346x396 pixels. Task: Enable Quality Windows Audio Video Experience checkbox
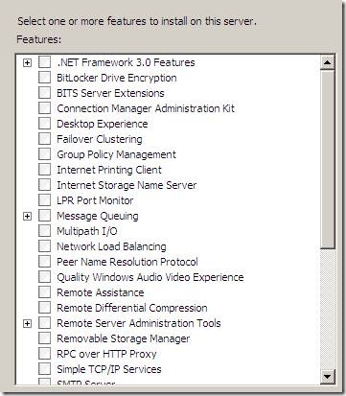click(x=44, y=277)
